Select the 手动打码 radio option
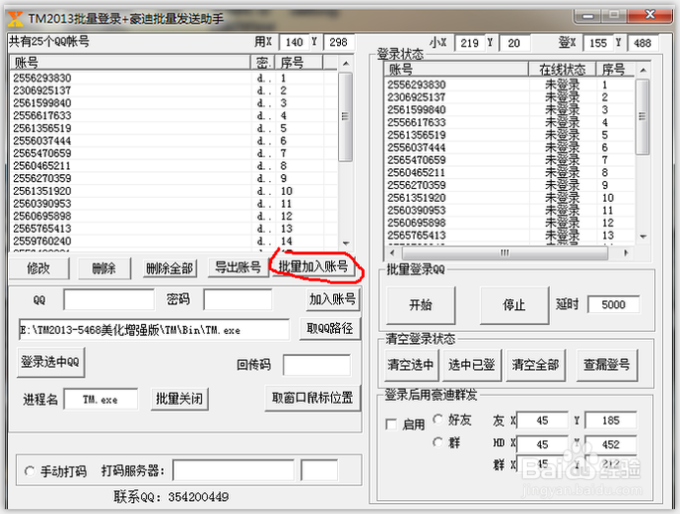 [x=30, y=471]
